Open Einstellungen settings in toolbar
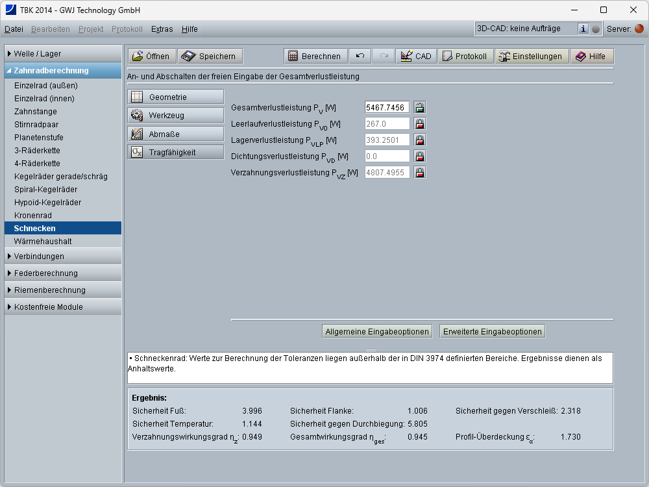649x487 pixels. click(530, 56)
